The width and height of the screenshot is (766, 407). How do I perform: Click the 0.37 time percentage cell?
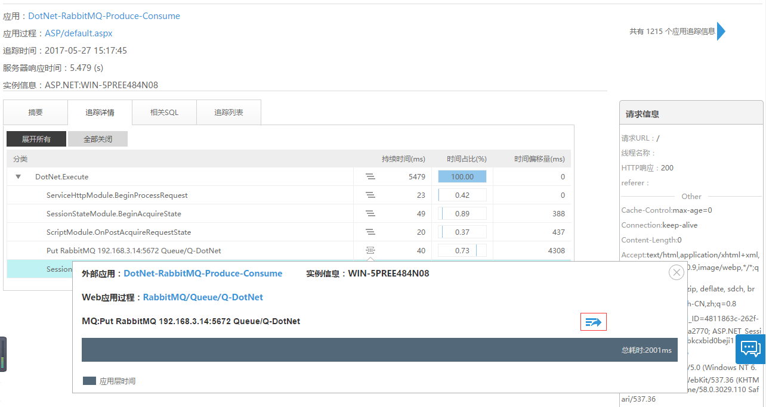[x=462, y=232]
